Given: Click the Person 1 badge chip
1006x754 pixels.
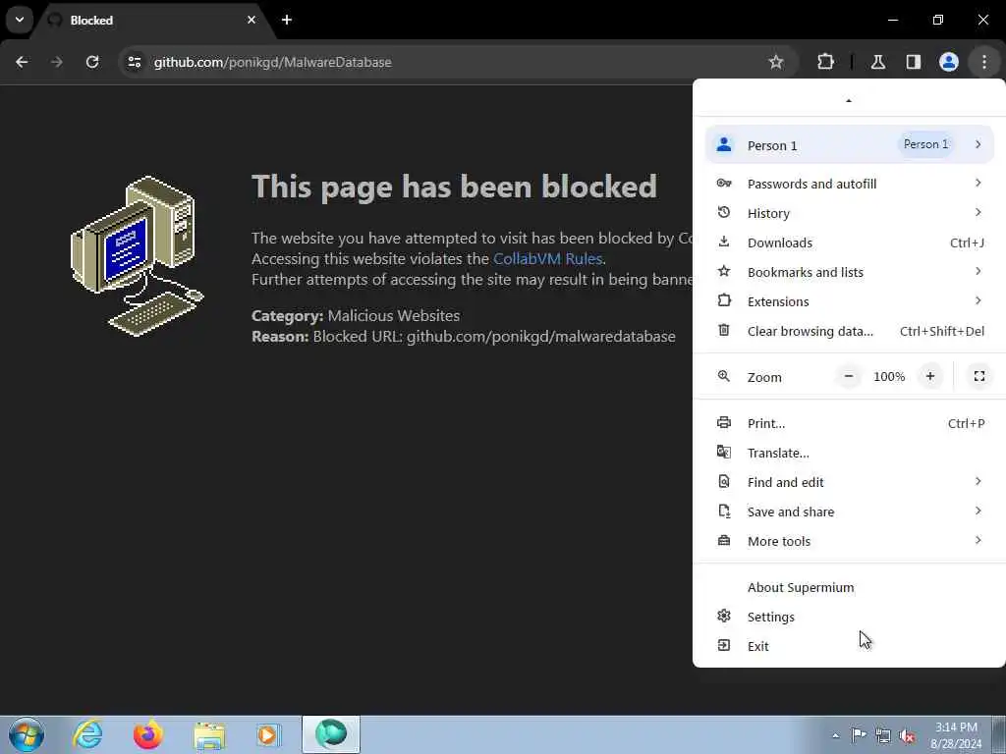Looking at the screenshot, I should click(925, 144).
